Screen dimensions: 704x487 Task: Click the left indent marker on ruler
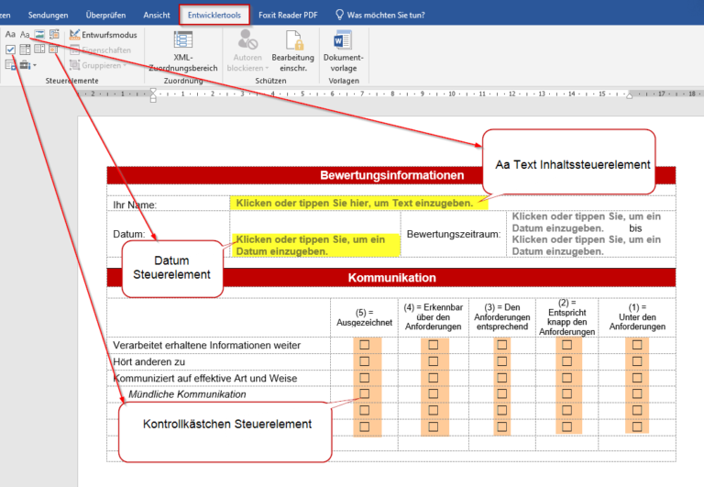(153, 95)
